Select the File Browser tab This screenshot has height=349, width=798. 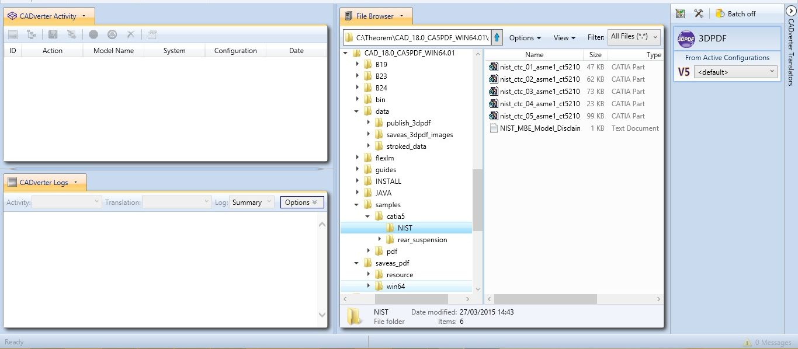376,16
